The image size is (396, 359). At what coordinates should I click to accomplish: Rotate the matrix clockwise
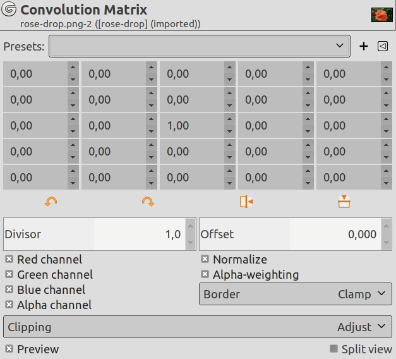tap(148, 202)
